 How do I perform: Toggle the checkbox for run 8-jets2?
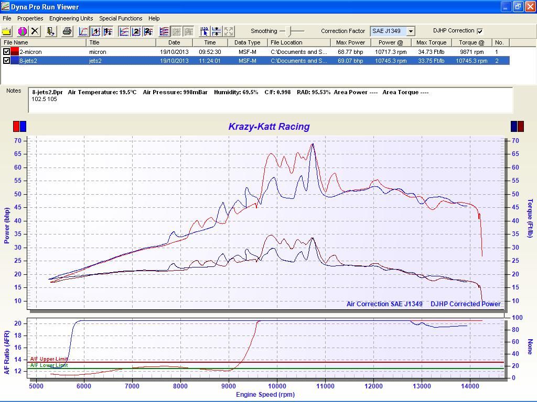click(6, 61)
